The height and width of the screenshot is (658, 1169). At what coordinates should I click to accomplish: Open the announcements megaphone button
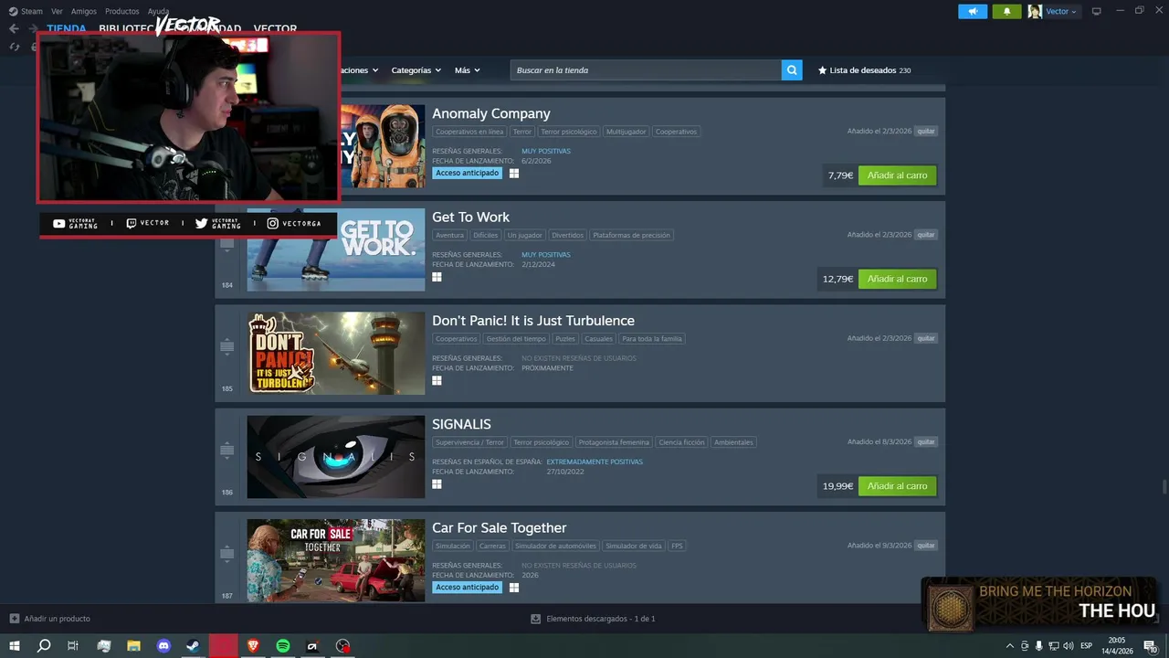click(973, 11)
